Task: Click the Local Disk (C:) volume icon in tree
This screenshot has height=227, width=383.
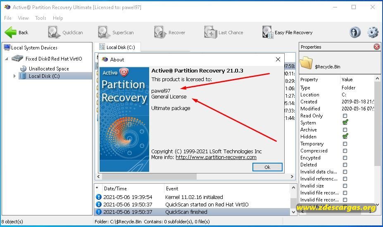Action: (23, 76)
